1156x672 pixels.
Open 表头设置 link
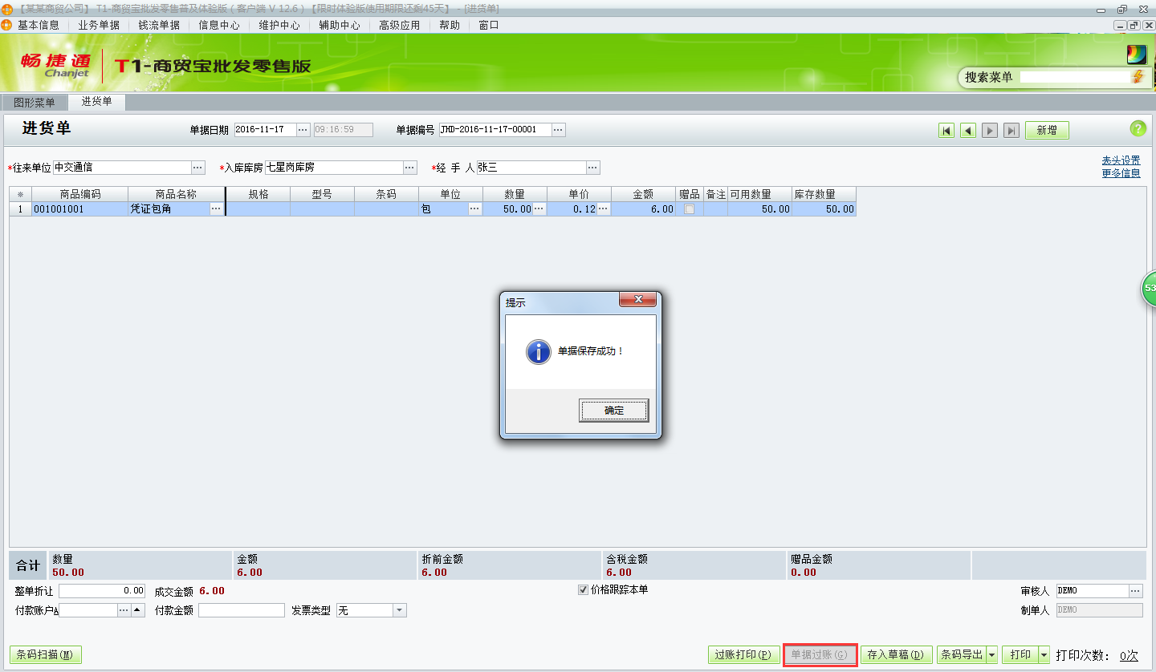[1121, 159]
